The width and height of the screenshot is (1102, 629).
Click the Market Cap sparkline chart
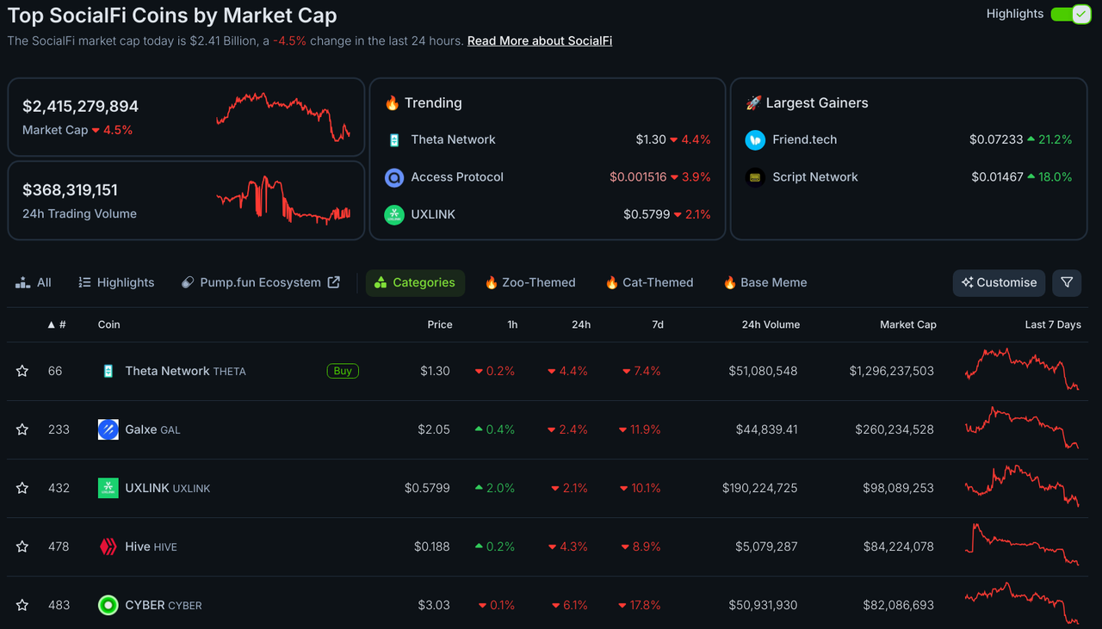tap(283, 117)
